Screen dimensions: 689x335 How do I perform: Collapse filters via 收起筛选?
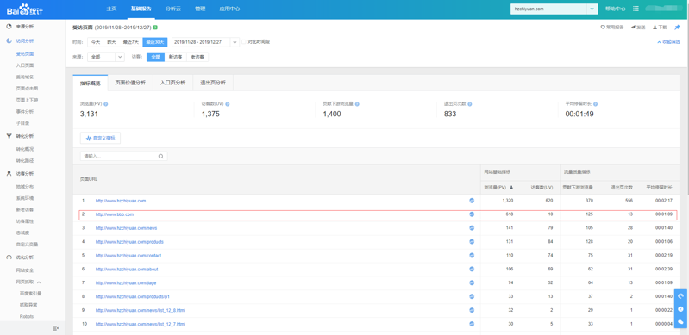(x=669, y=41)
